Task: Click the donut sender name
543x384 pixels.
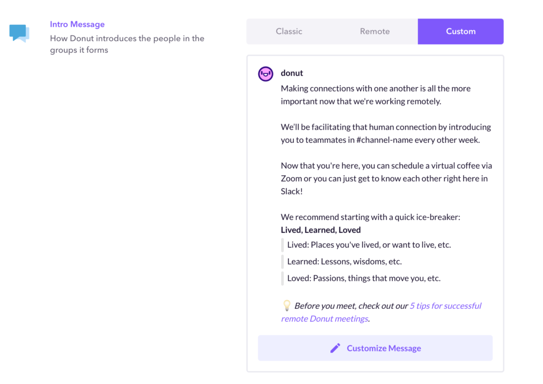Action: (292, 73)
